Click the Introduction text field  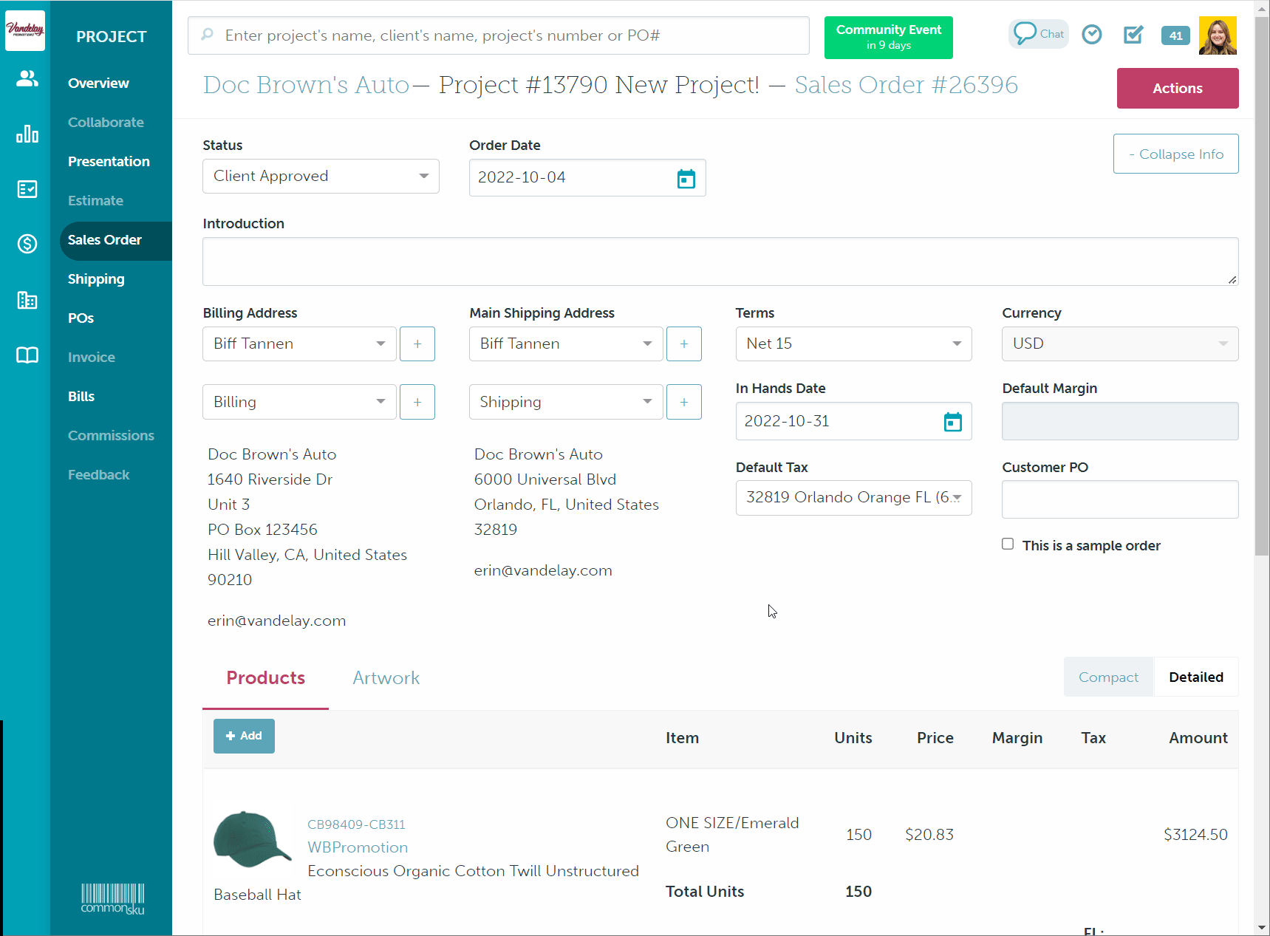(720, 262)
